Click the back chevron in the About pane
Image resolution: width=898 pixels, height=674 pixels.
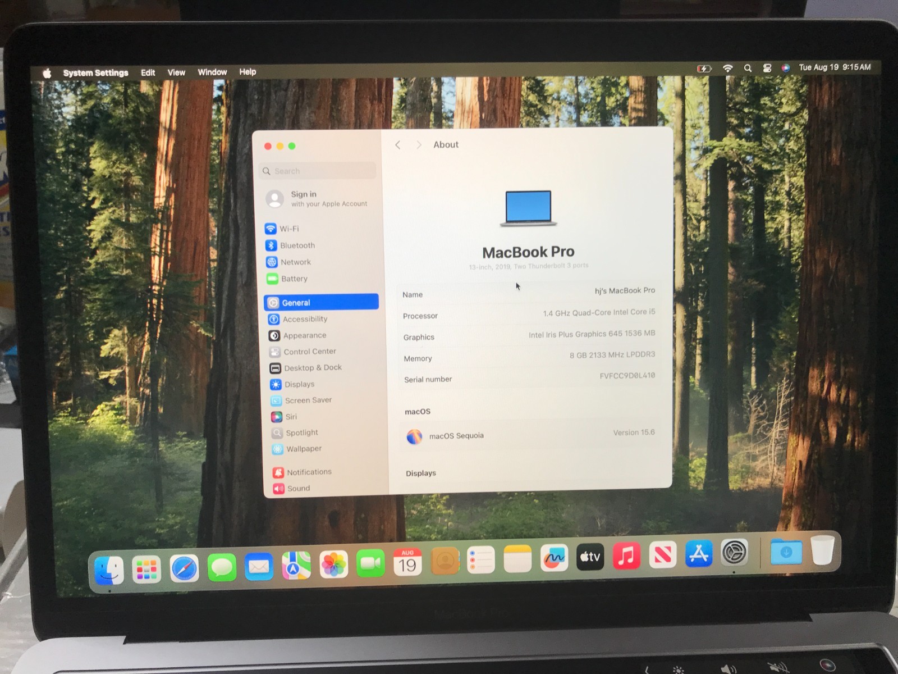tap(398, 144)
